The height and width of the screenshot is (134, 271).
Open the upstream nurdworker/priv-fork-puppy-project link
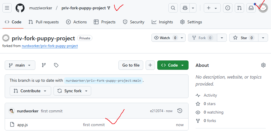pos(50,46)
